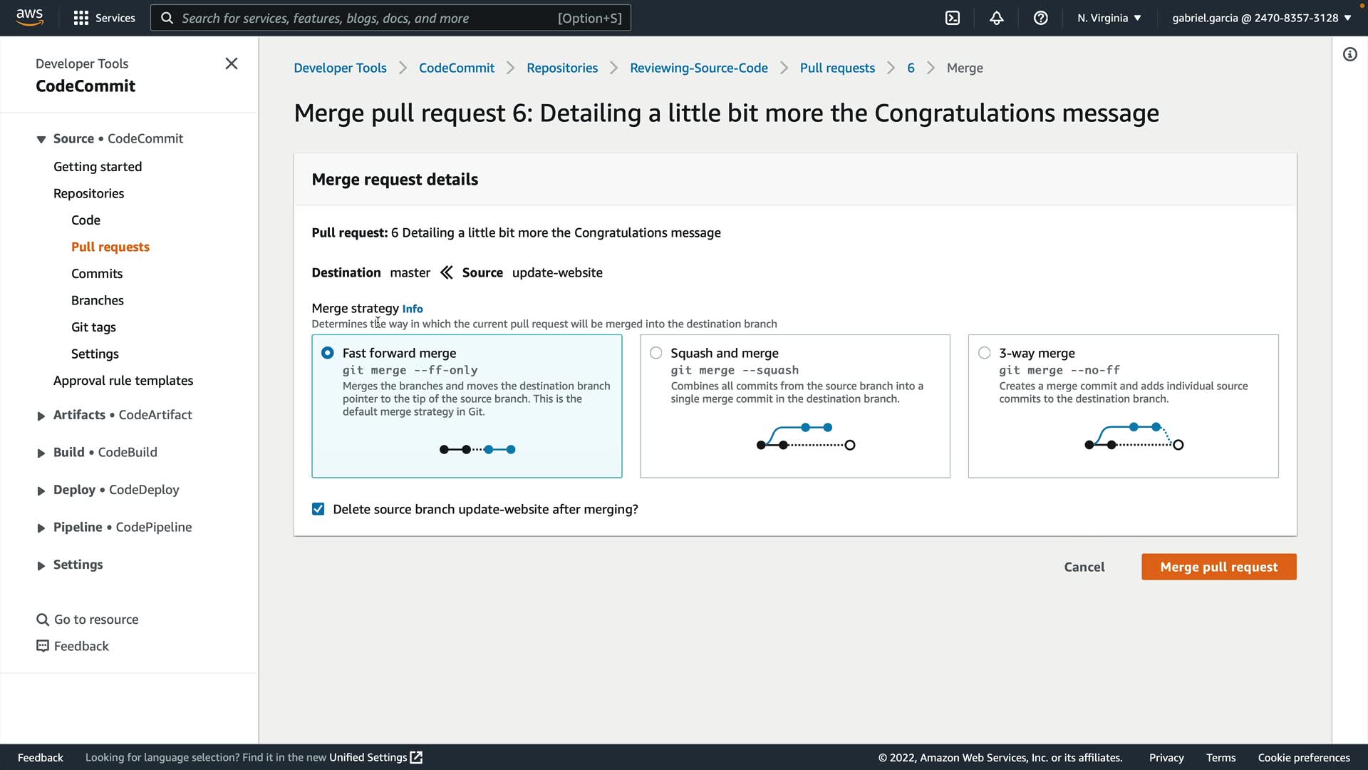Click the Merge pull request button
1368x770 pixels.
point(1218,567)
